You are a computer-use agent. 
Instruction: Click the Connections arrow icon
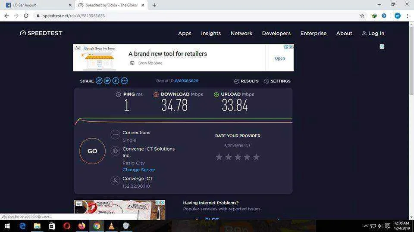115,134
